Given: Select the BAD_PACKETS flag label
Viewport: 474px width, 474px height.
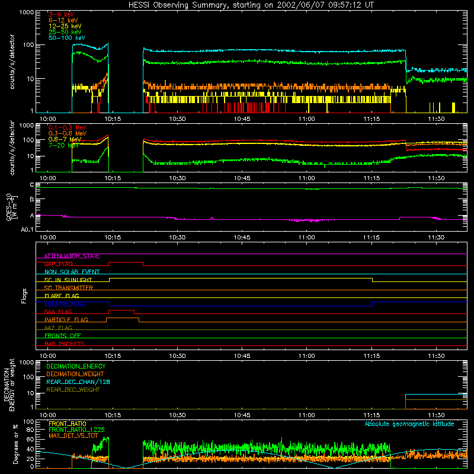Looking at the screenshot, I should (x=65, y=344).
